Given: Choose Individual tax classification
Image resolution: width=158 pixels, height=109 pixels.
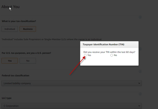Looking at the screenshot, I should (10, 29).
